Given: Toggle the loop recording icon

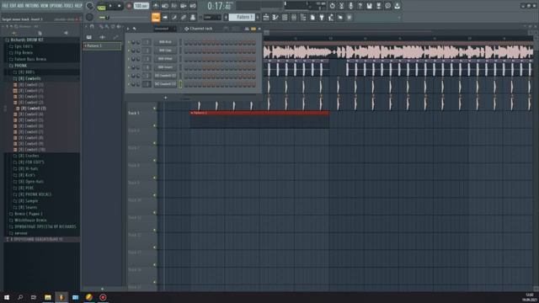Looking at the screenshot, I should (x=193, y=6).
